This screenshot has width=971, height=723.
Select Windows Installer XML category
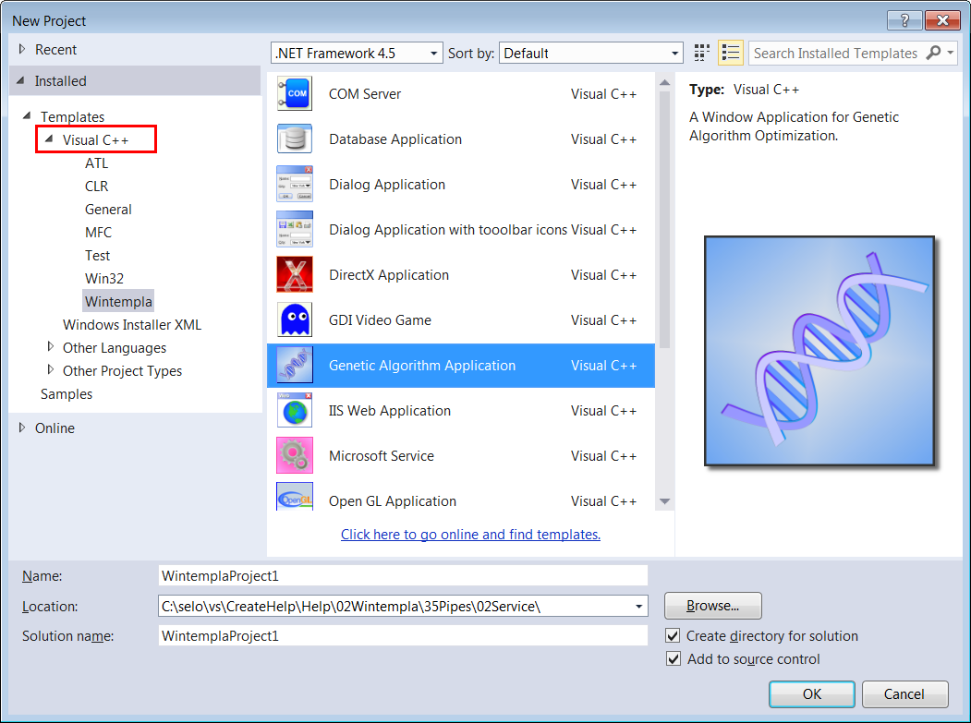(132, 325)
